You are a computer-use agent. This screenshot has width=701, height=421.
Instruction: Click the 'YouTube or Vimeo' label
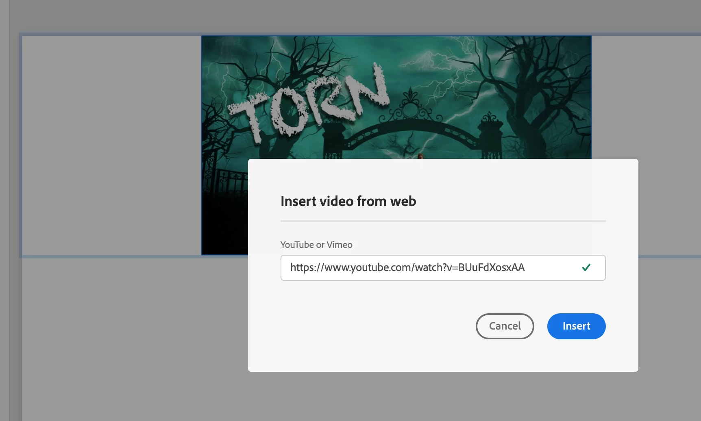pyautogui.click(x=316, y=245)
